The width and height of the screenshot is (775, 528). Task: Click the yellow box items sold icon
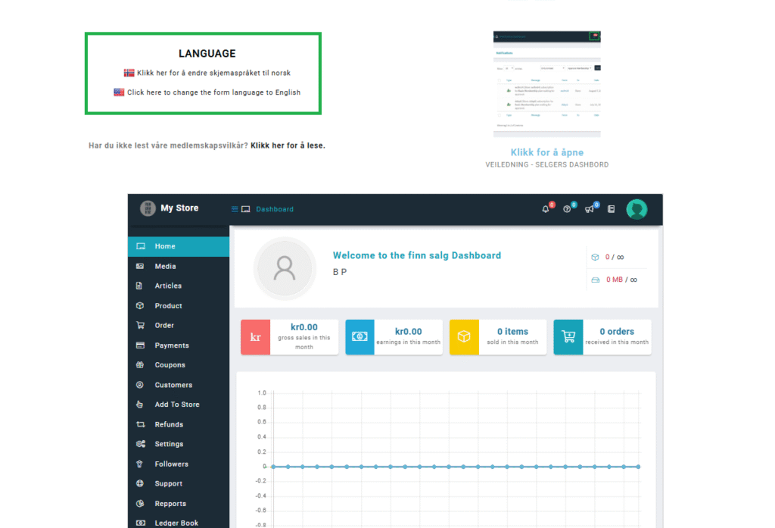point(464,337)
